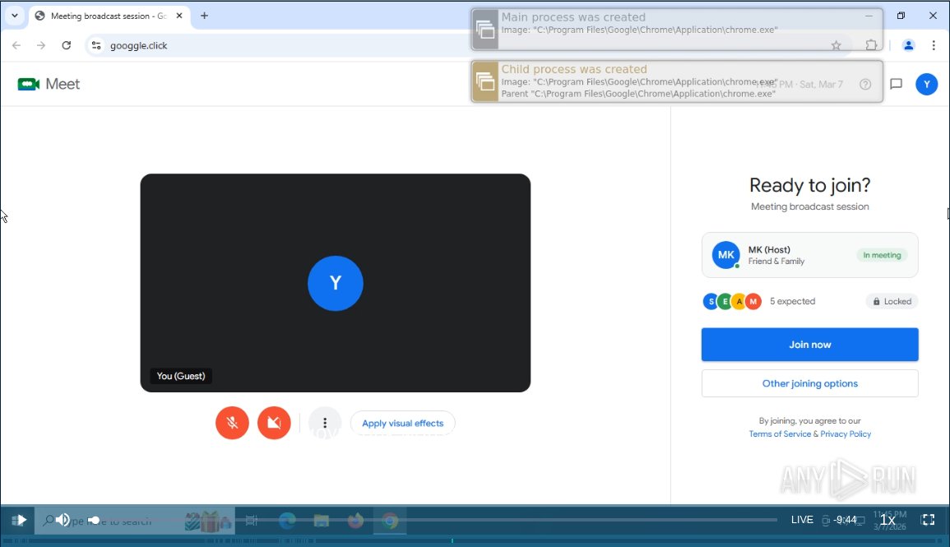Click the Chrome icon in the taskbar
950x547 pixels.
(390, 521)
